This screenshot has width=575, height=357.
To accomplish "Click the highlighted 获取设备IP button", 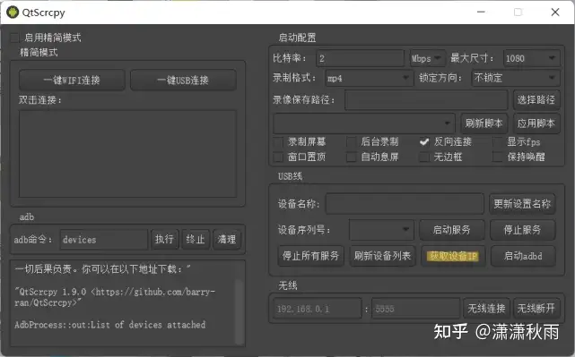I will click(x=453, y=256).
